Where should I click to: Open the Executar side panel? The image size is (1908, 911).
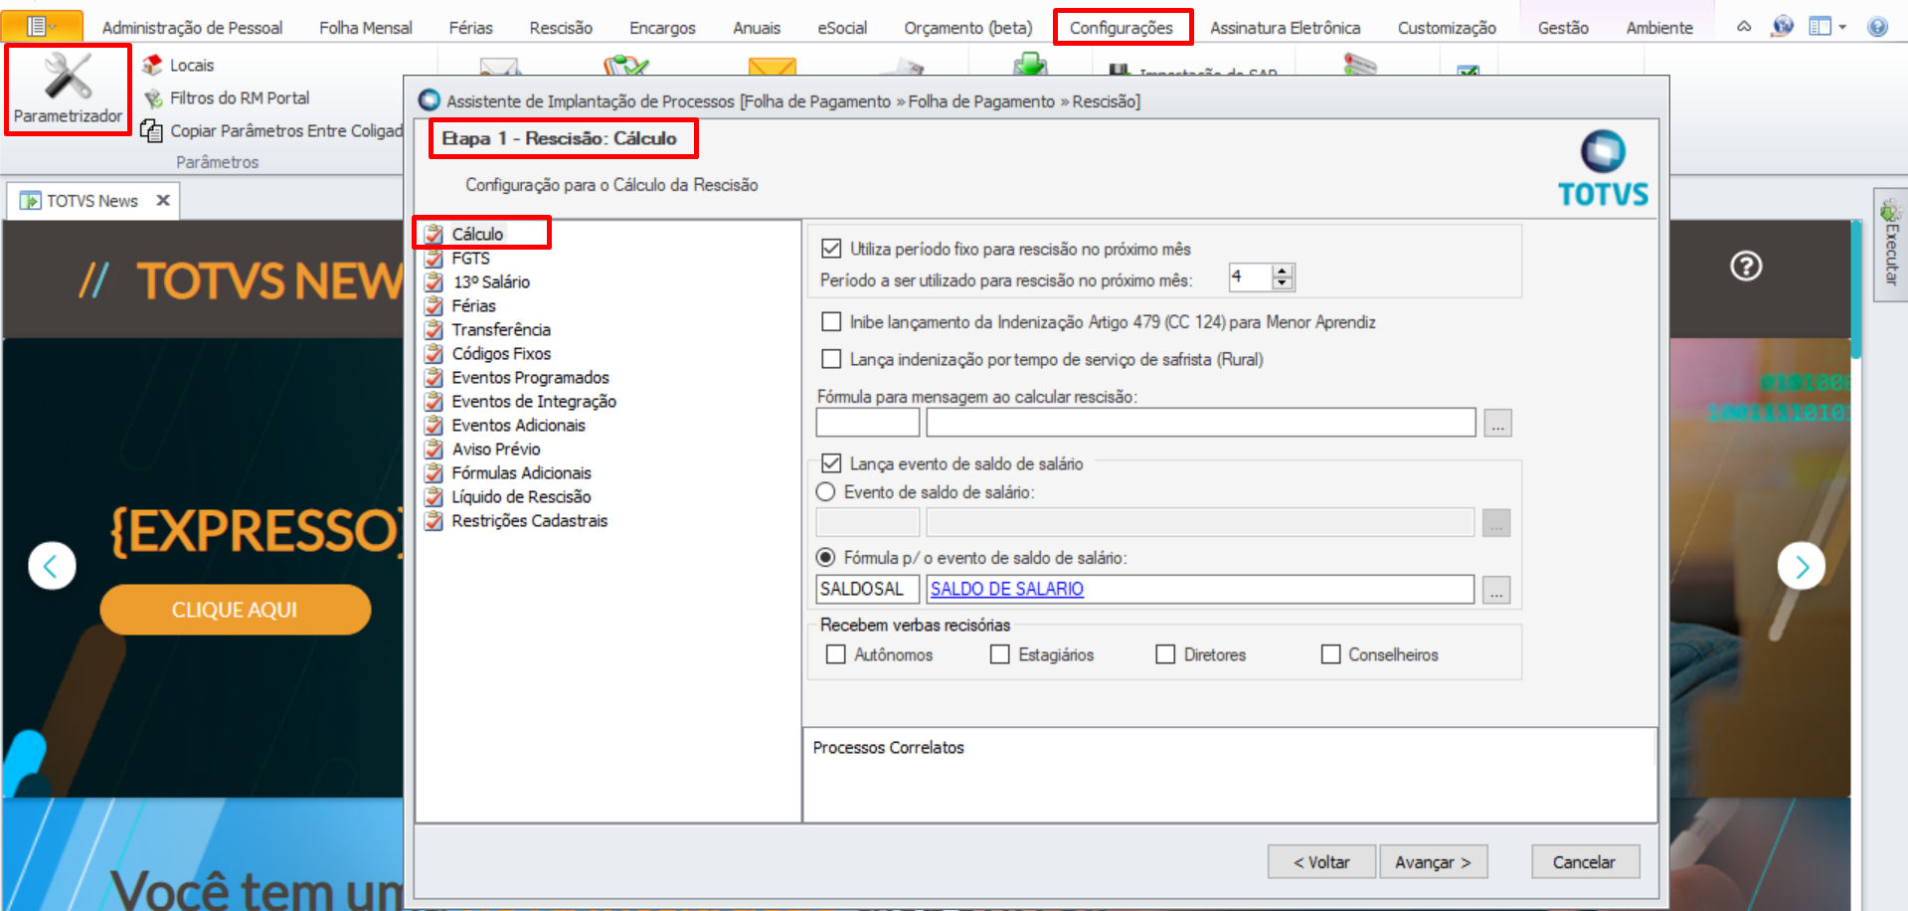pyautogui.click(x=1890, y=244)
